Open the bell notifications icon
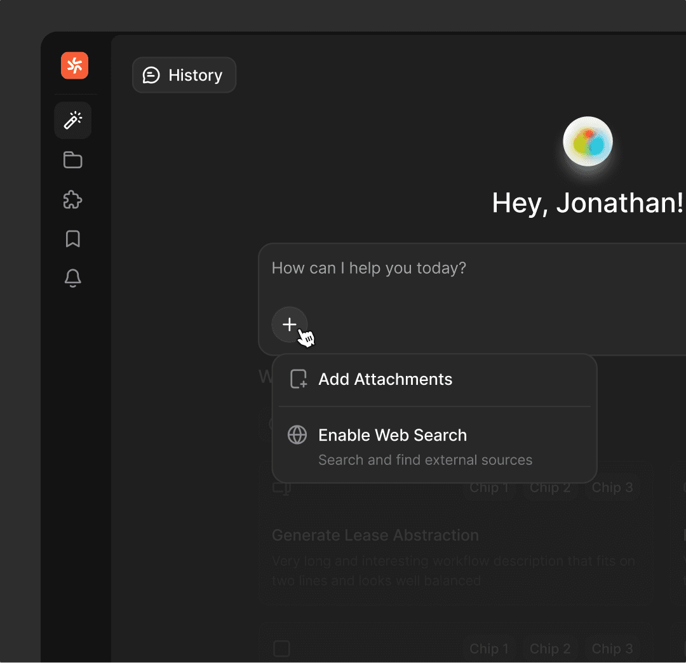This screenshot has width=686, height=663. [x=72, y=278]
